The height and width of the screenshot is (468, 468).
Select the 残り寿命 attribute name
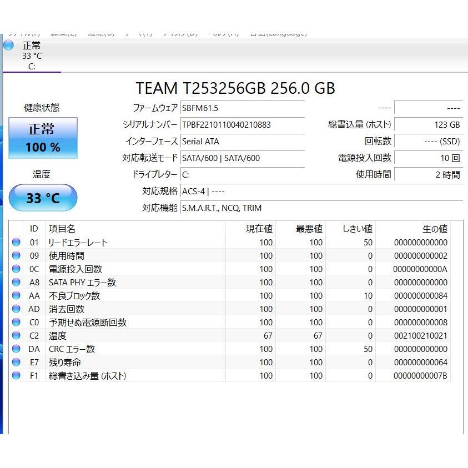[x=65, y=363]
